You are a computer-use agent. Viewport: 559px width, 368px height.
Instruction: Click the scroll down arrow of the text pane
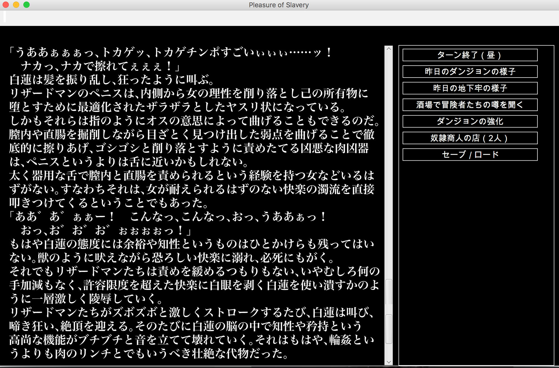click(389, 362)
